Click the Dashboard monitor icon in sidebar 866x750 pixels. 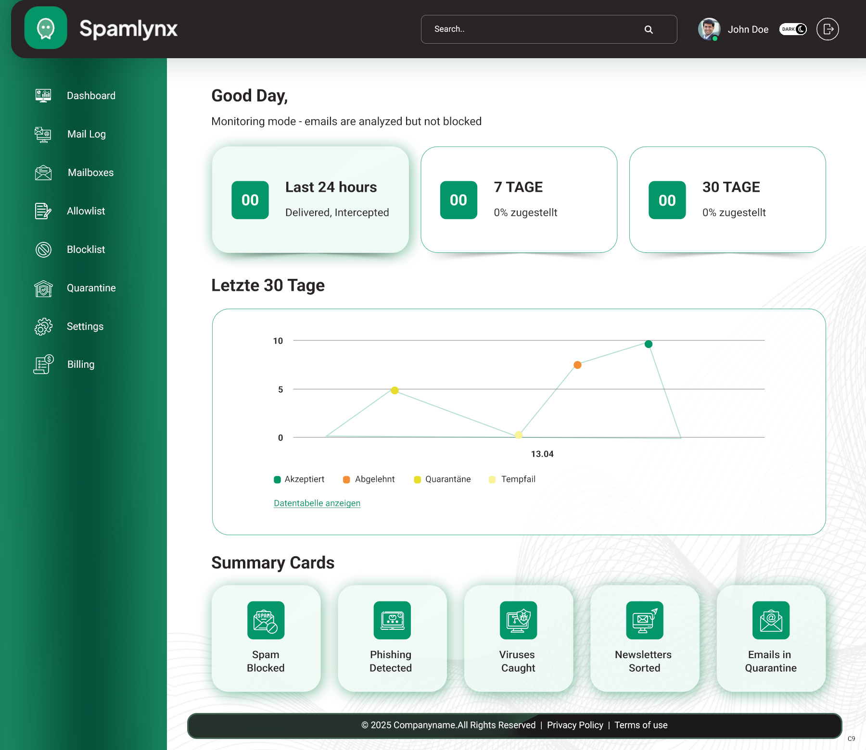(43, 95)
